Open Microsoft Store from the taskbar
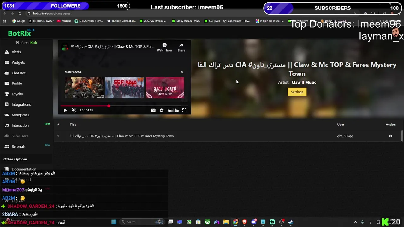 pos(198,222)
